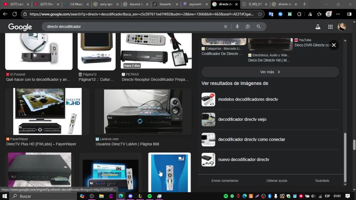Open the system tray volume icon

pos(313,196)
